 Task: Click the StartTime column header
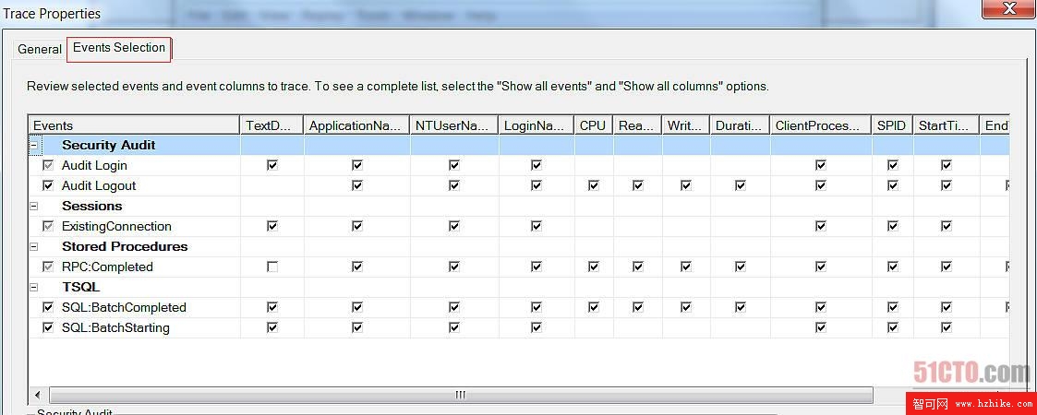947,125
